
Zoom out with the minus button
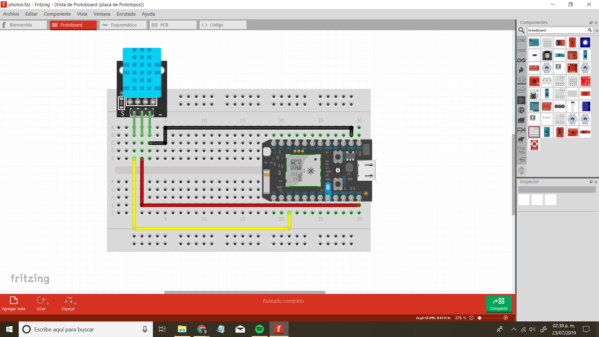click(471, 318)
